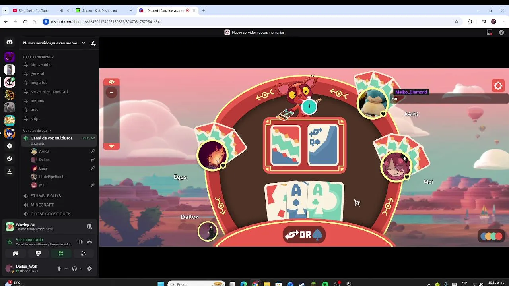
Task: Open Discover servers compass icon
Action: [x=10, y=158]
